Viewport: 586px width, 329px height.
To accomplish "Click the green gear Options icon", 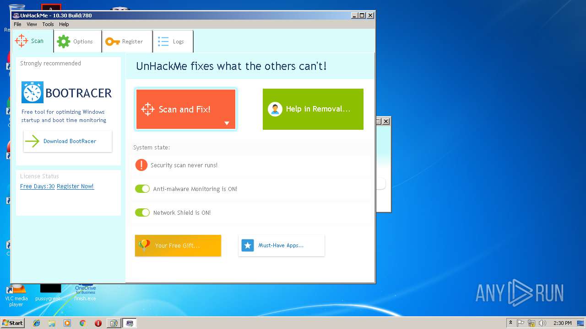I will [64, 42].
